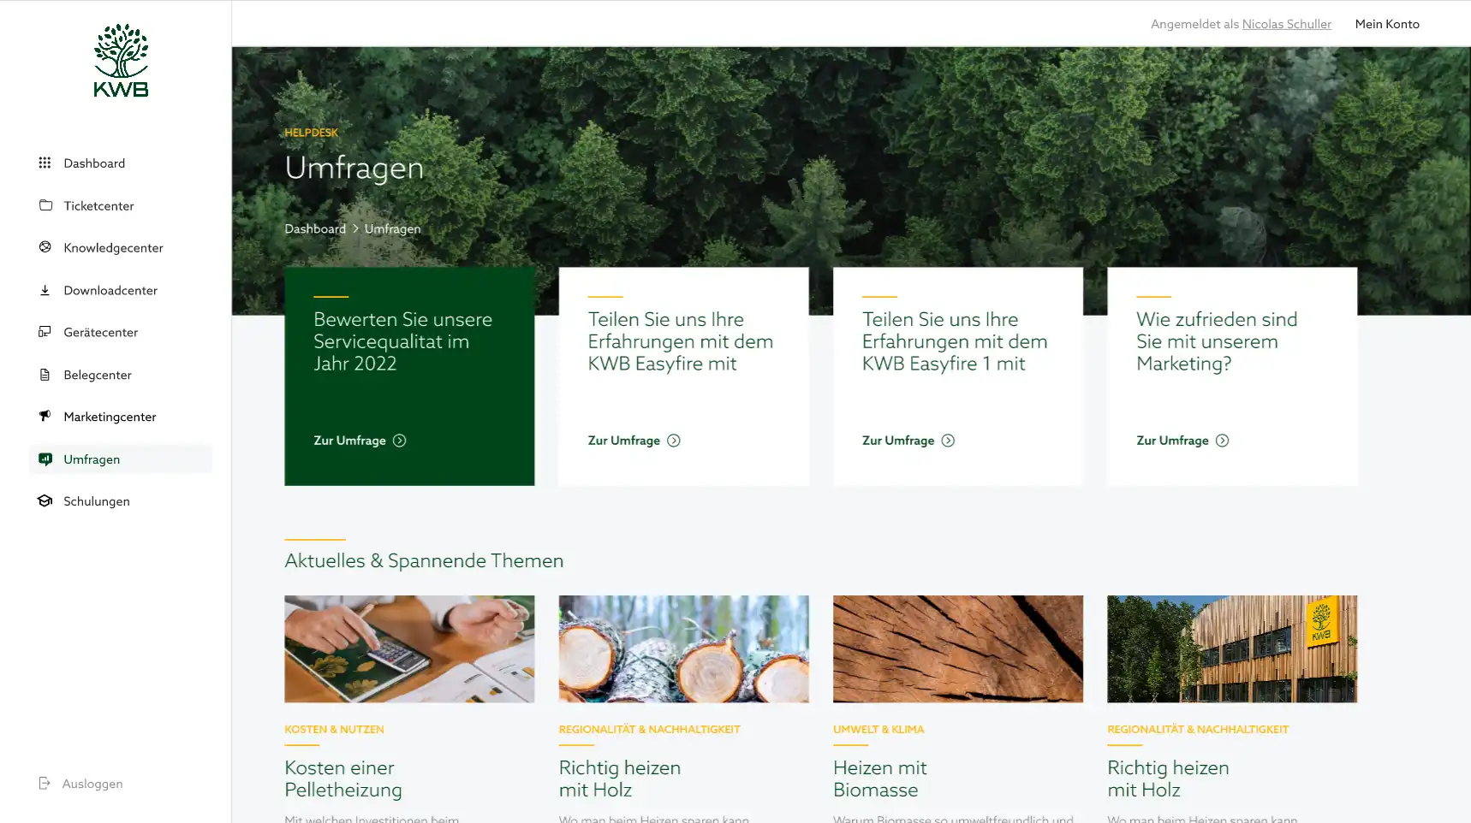Open the Heizen mit Biomasse article title
1471x823 pixels.
880,779
